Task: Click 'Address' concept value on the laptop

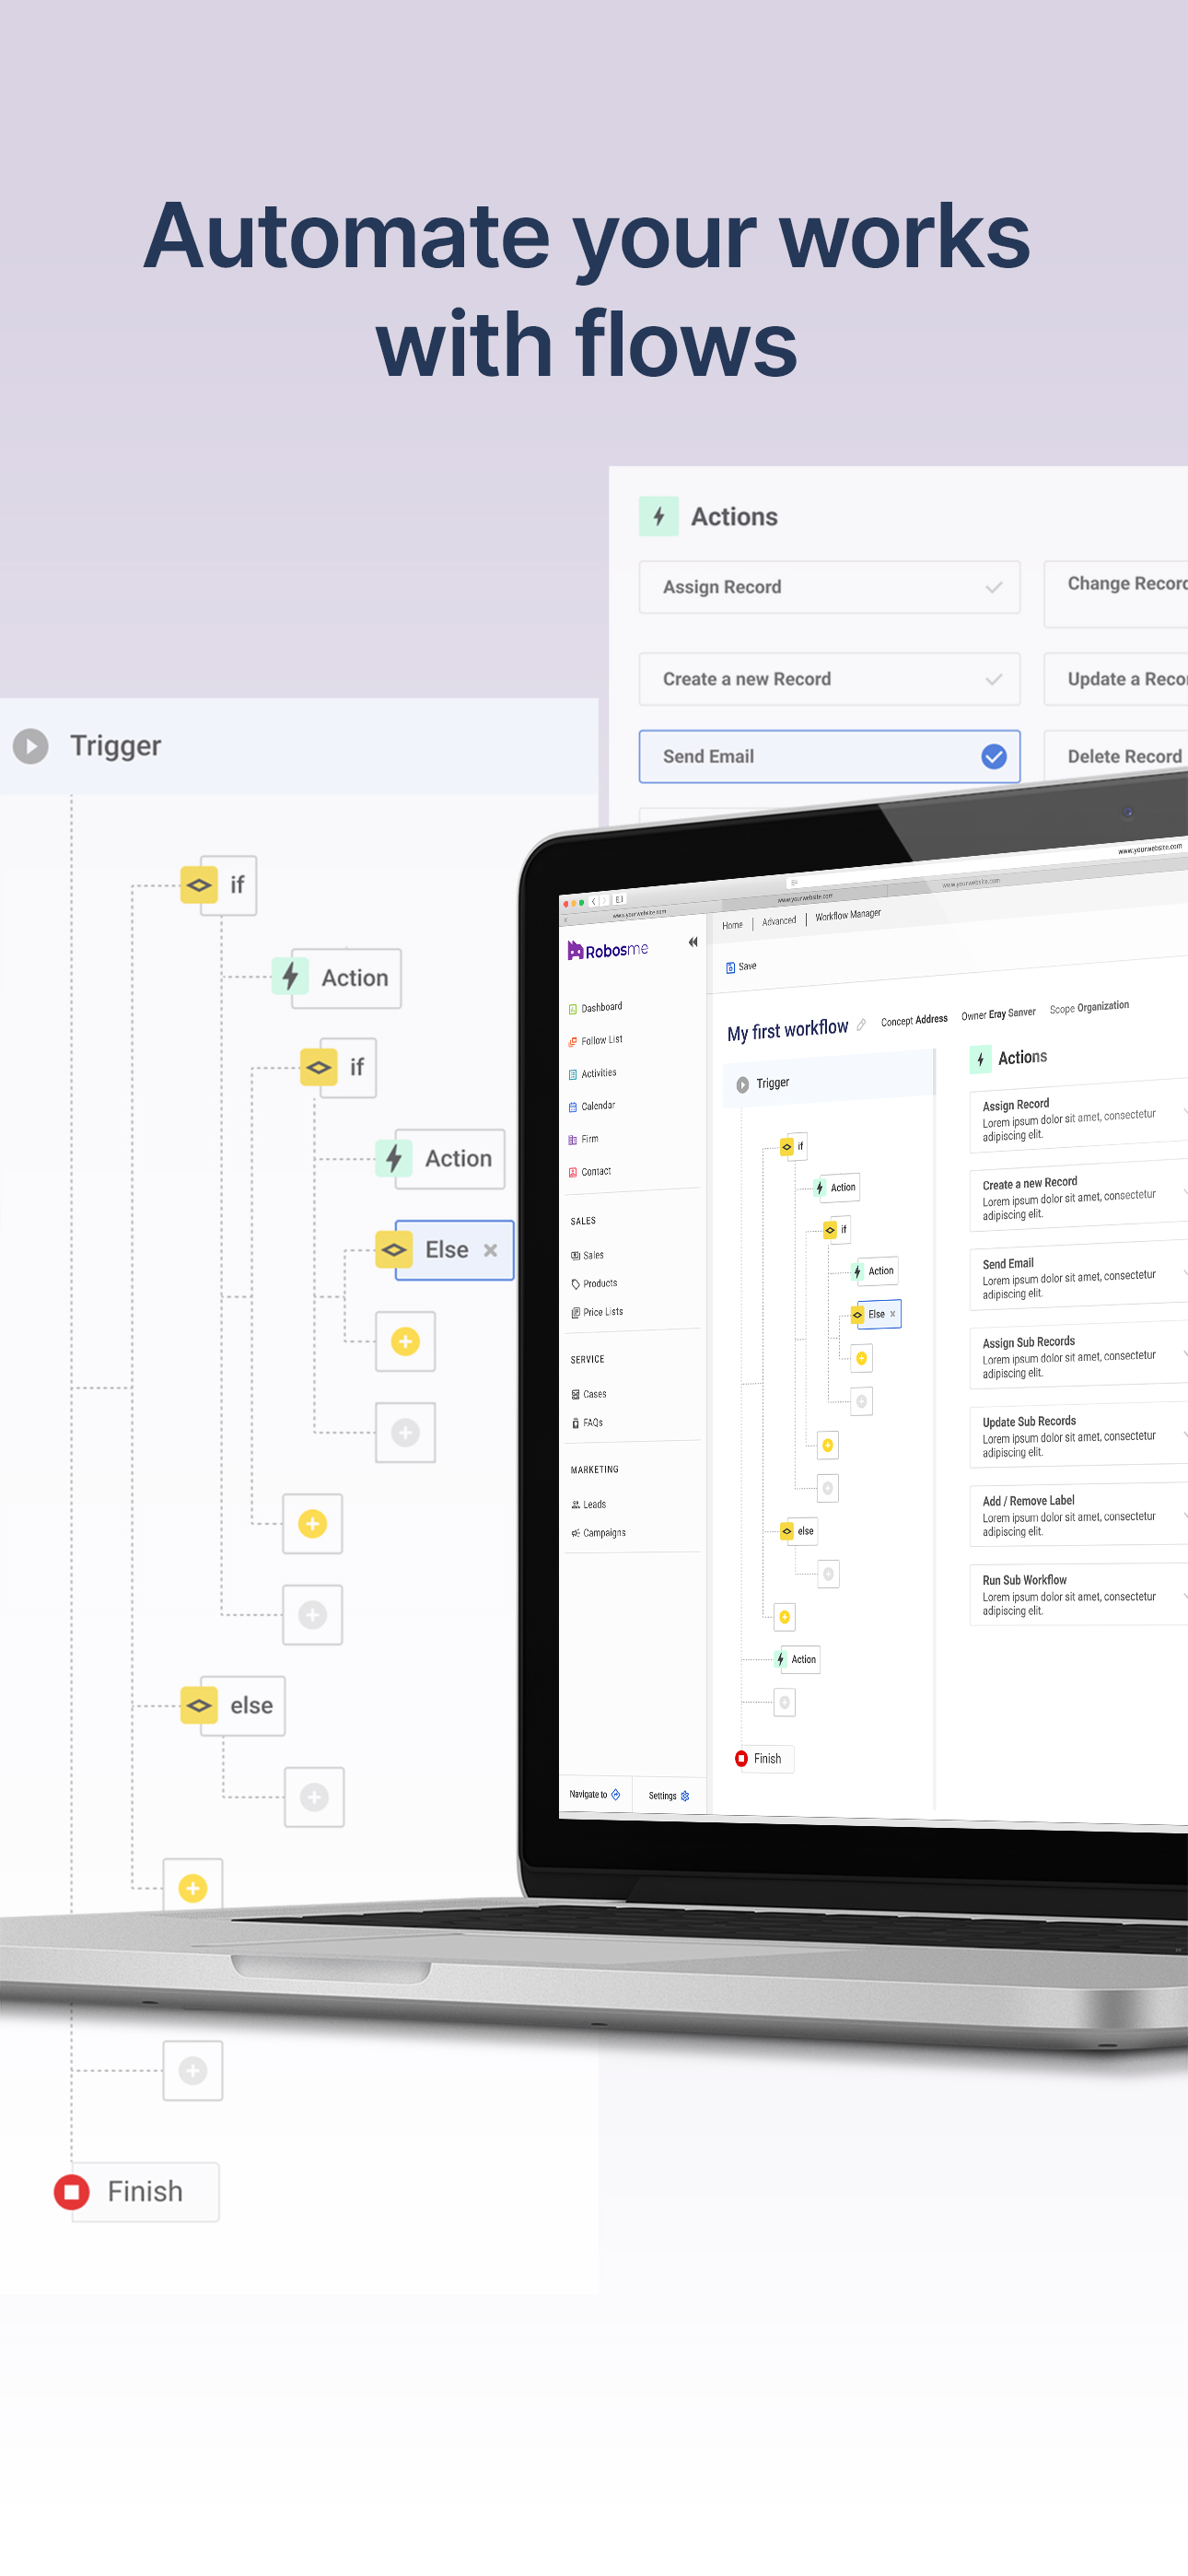Action: [931, 1019]
